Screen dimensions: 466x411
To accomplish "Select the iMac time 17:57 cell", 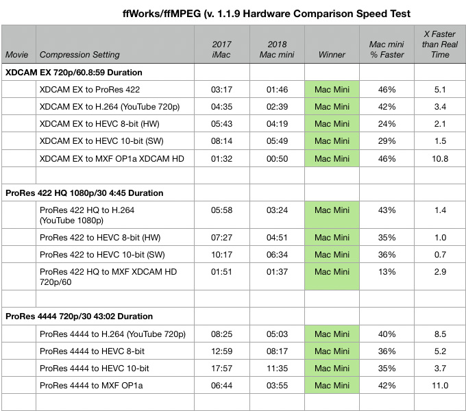I will point(222,369).
